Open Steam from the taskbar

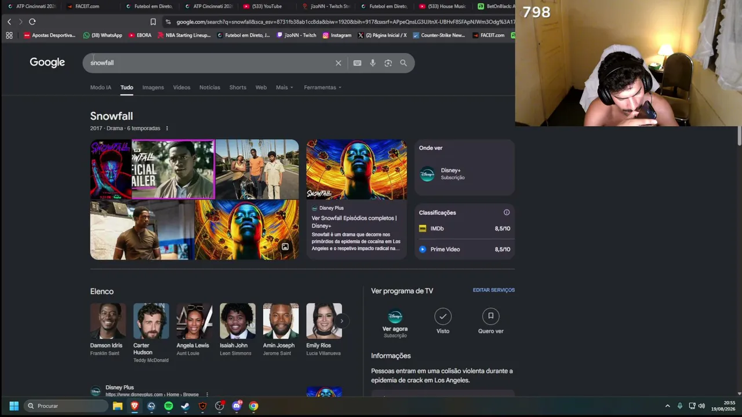coord(185,406)
